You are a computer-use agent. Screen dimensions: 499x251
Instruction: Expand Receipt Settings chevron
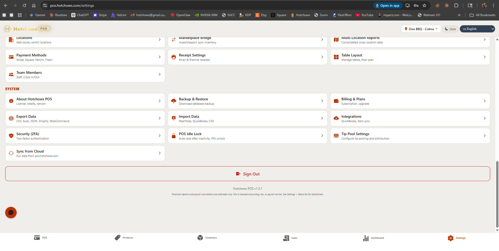pos(322,57)
